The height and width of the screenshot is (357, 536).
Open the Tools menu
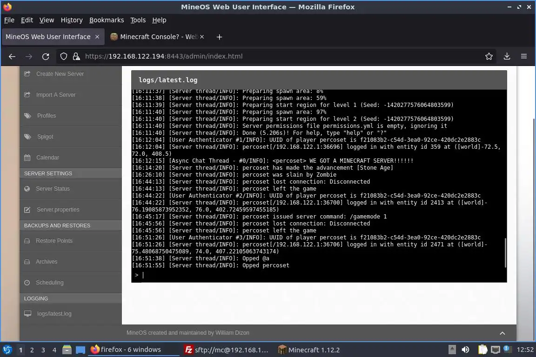click(138, 20)
